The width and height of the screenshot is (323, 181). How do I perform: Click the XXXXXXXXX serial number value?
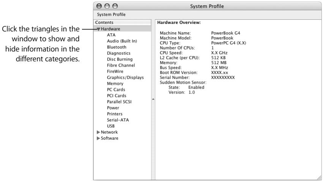[x=223, y=78]
